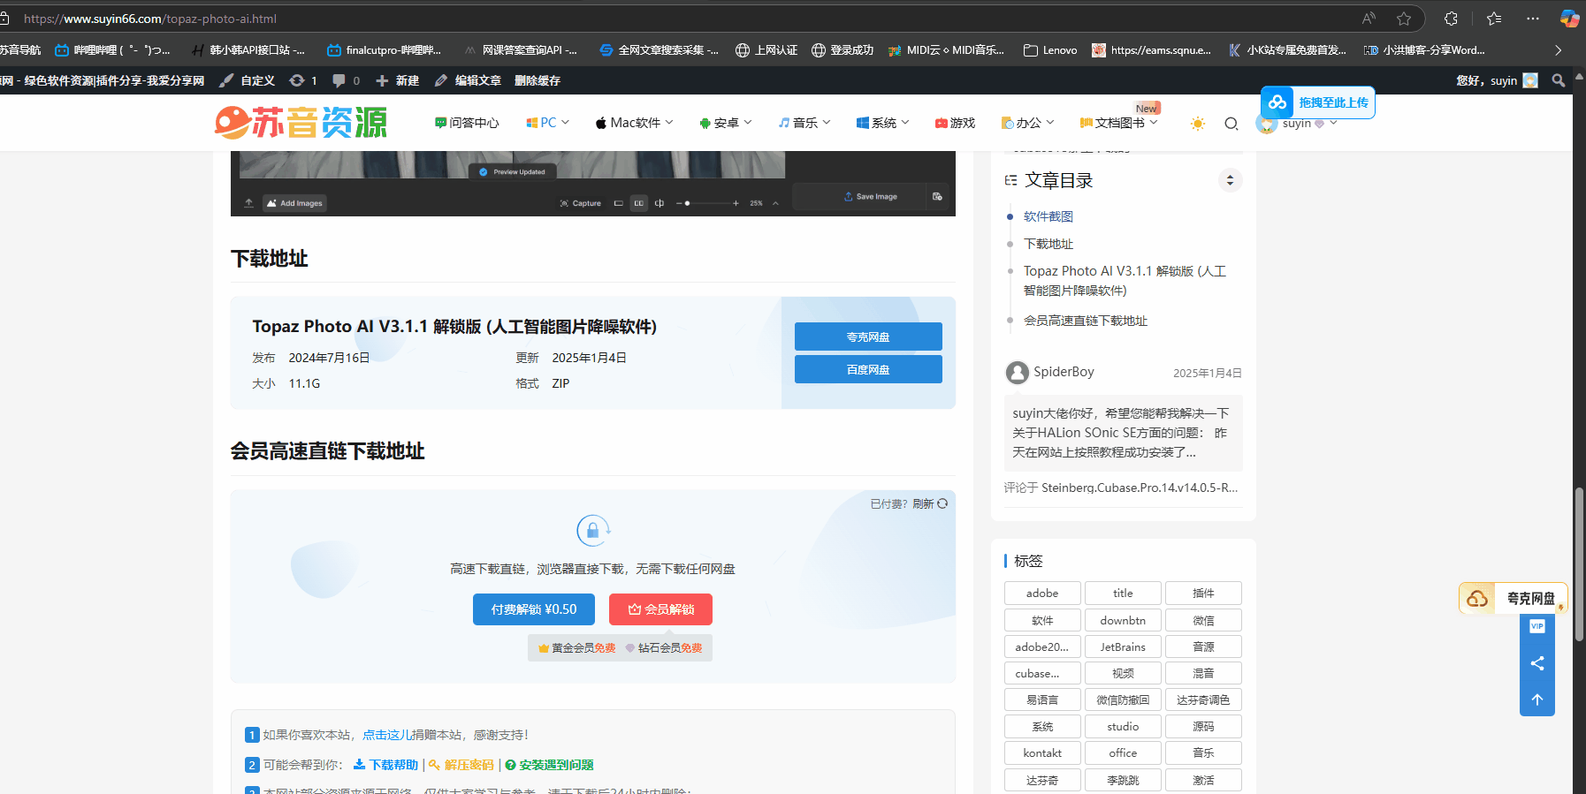The width and height of the screenshot is (1586, 794).
Task: Click the browser address bar URL
Action: click(x=150, y=19)
